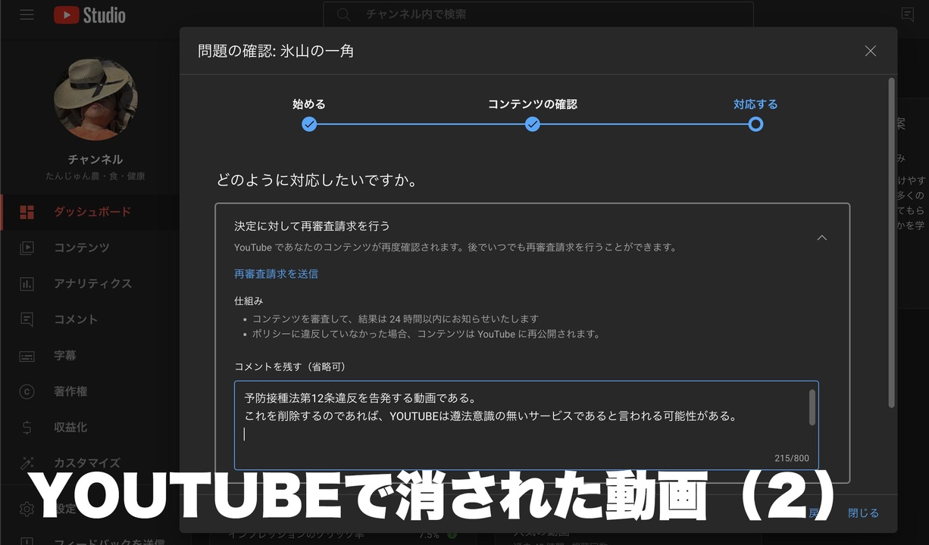The height and width of the screenshot is (545, 929).
Task: Click the アナリティクス chart icon
Action: point(27,284)
